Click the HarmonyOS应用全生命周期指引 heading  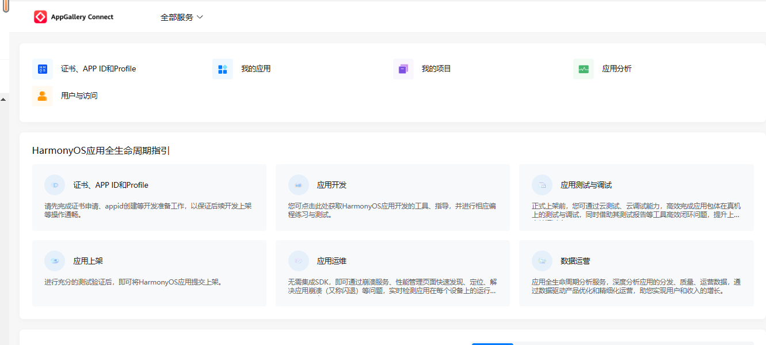(101, 151)
